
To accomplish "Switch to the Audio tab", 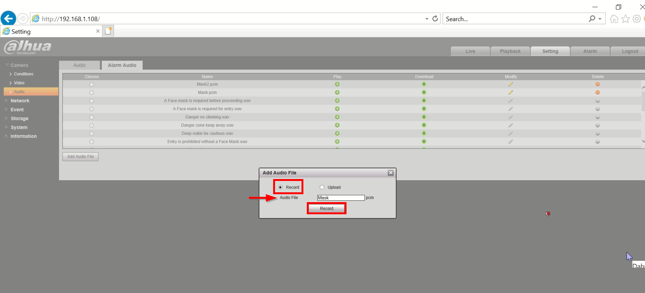I will tap(79, 65).
